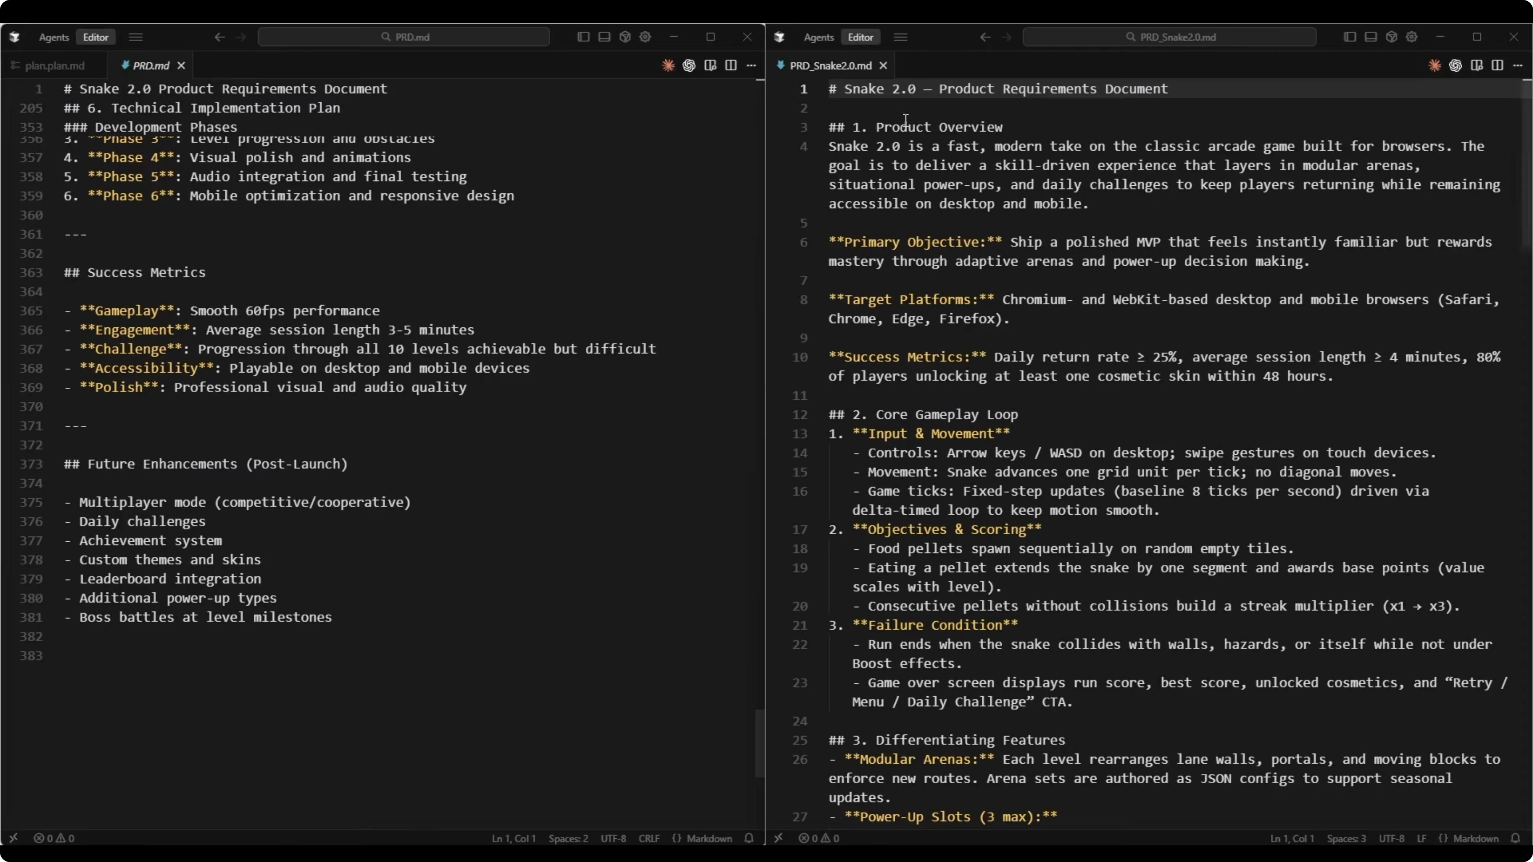Open markdown preview to the side in left window
This screenshot has height=862, width=1533.
pyautogui.click(x=710, y=65)
